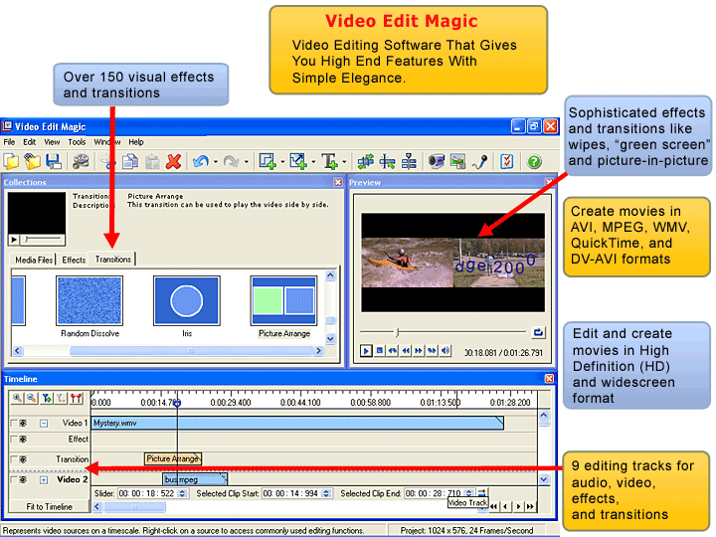The image size is (716, 537).
Task: Tick the Transition track checkbox
Action: (14, 458)
